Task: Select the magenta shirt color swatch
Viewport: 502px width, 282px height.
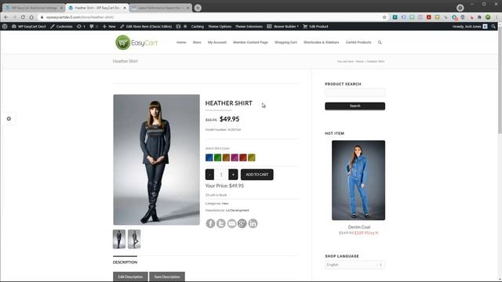Action: 235,157
